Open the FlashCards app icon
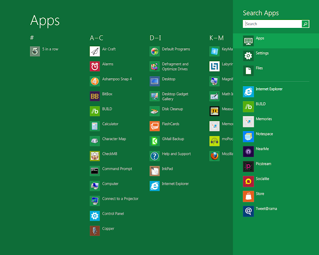 click(x=155, y=126)
